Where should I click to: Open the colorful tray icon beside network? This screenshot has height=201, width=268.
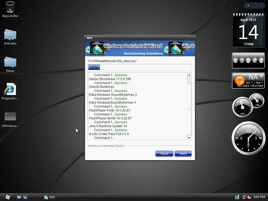pyautogui.click(x=237, y=197)
